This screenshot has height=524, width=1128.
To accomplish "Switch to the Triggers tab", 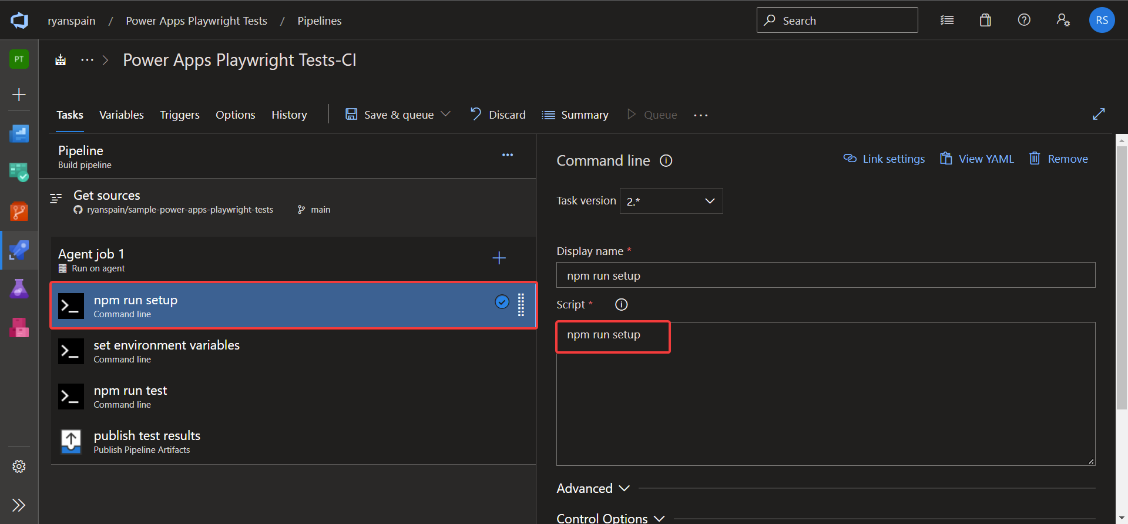I will [x=180, y=115].
